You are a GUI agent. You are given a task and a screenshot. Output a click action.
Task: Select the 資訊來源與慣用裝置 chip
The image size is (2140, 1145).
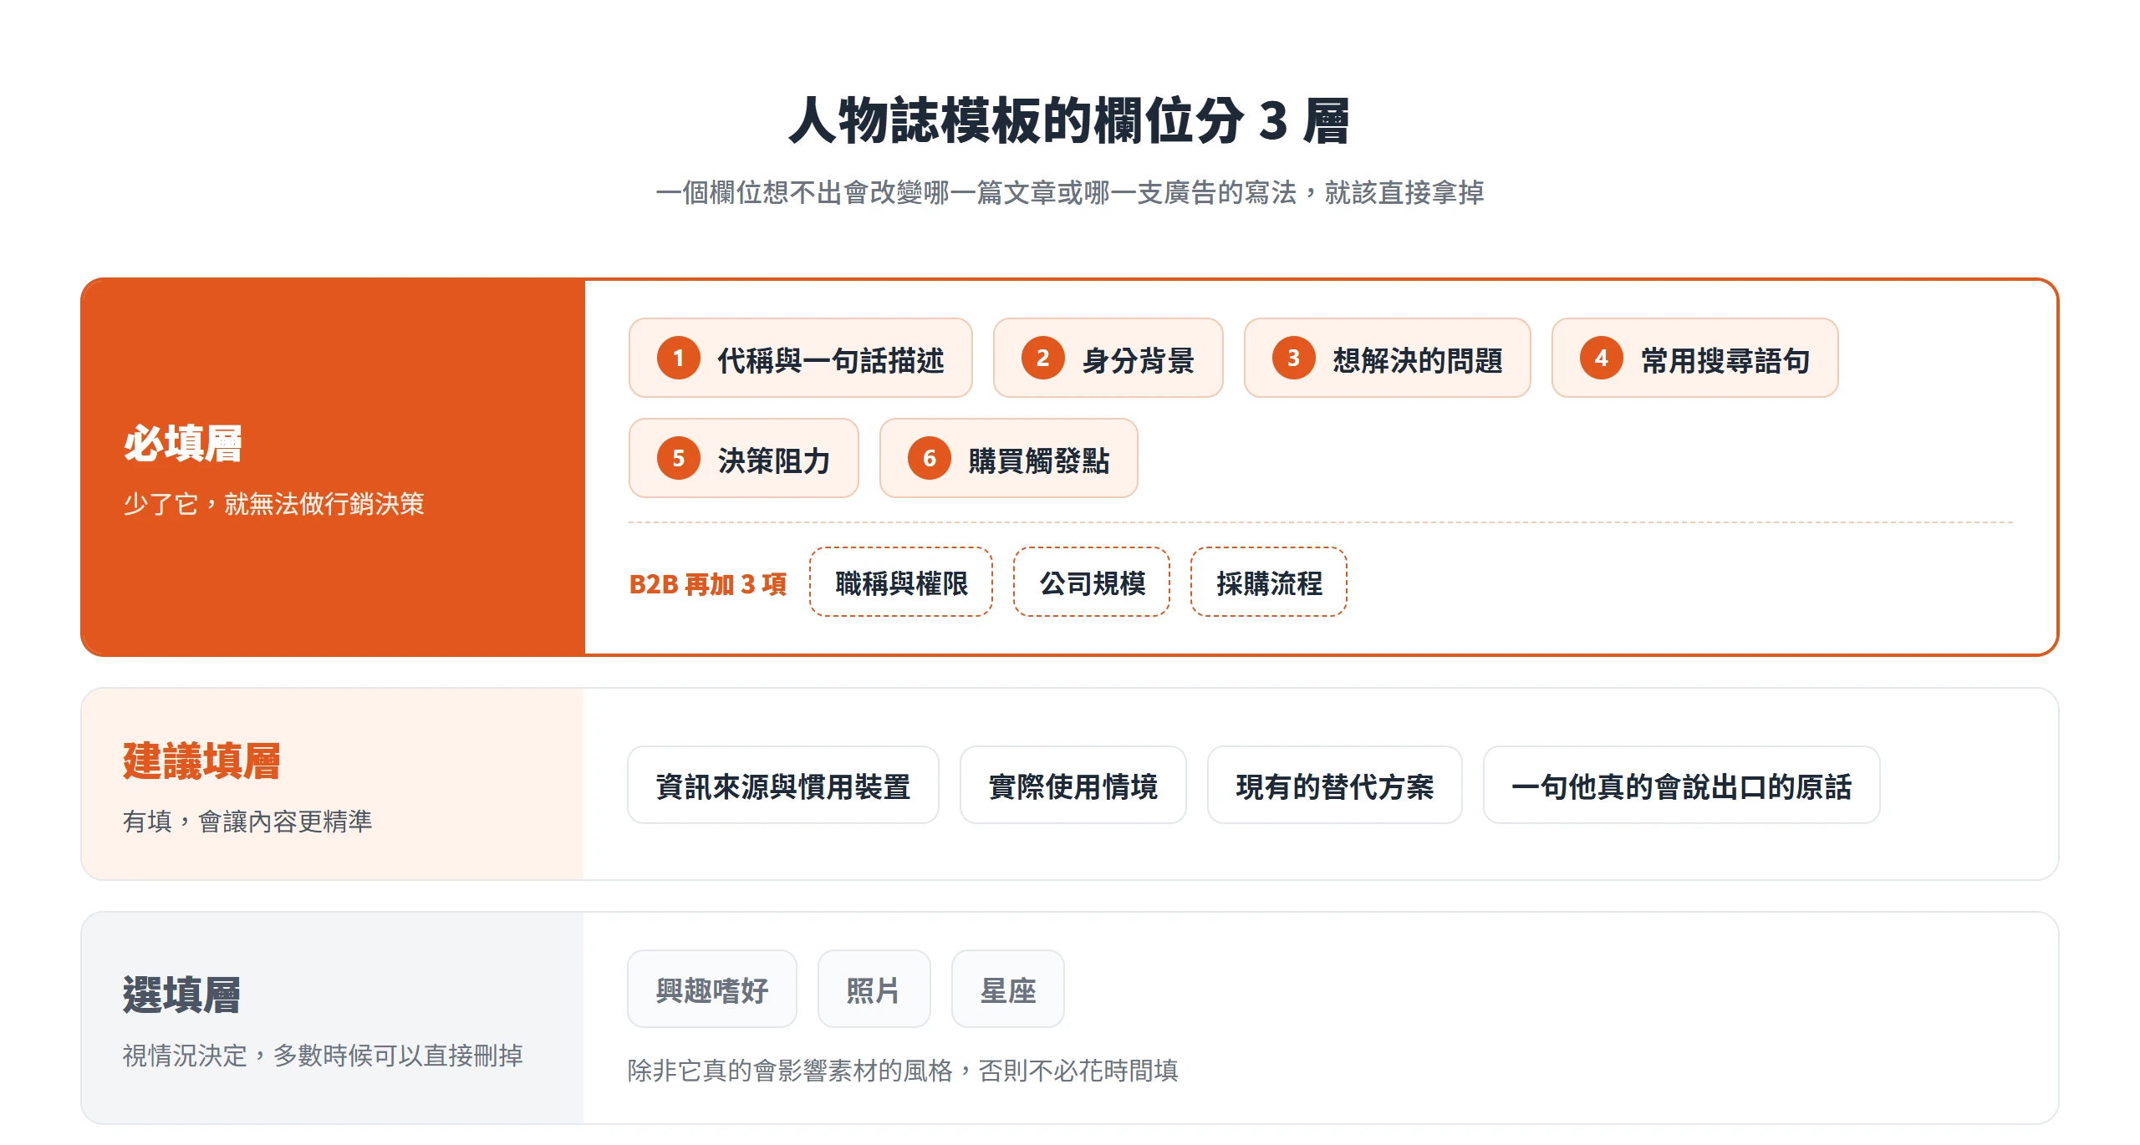(x=783, y=786)
